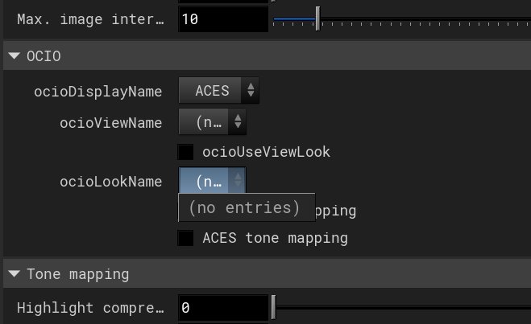The image size is (531, 324).
Task: Click the Highlight compression slider handle
Action: (273, 308)
